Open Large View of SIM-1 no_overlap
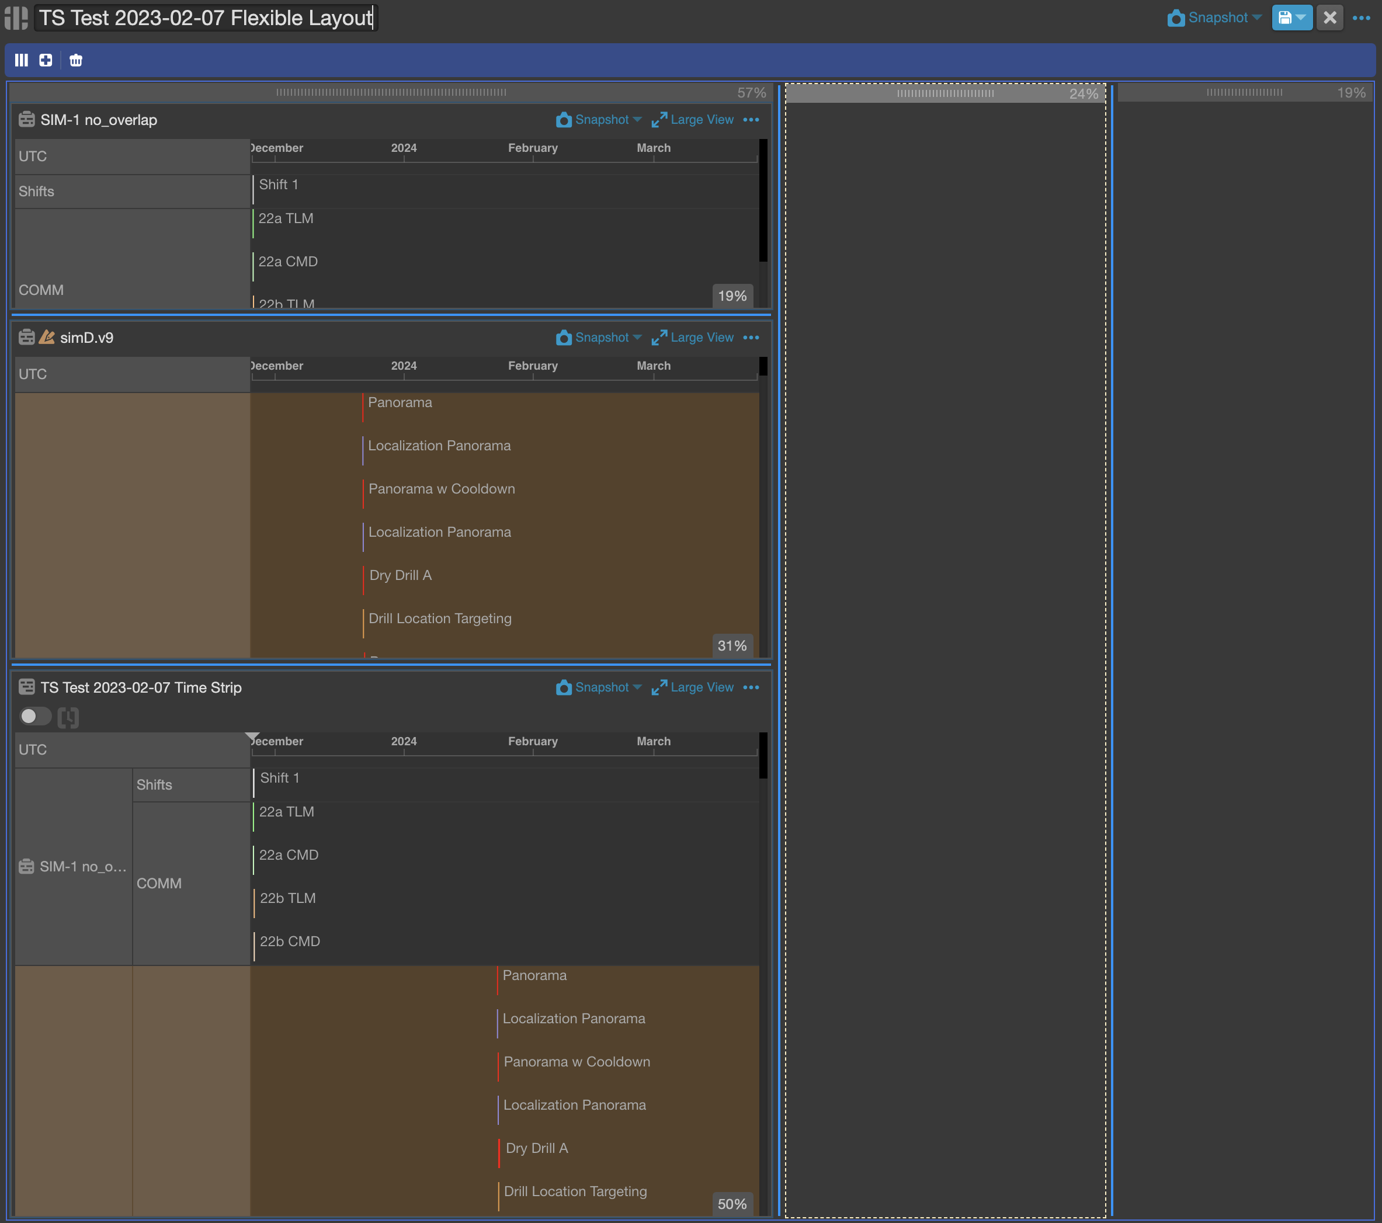This screenshot has height=1223, width=1382. [692, 119]
